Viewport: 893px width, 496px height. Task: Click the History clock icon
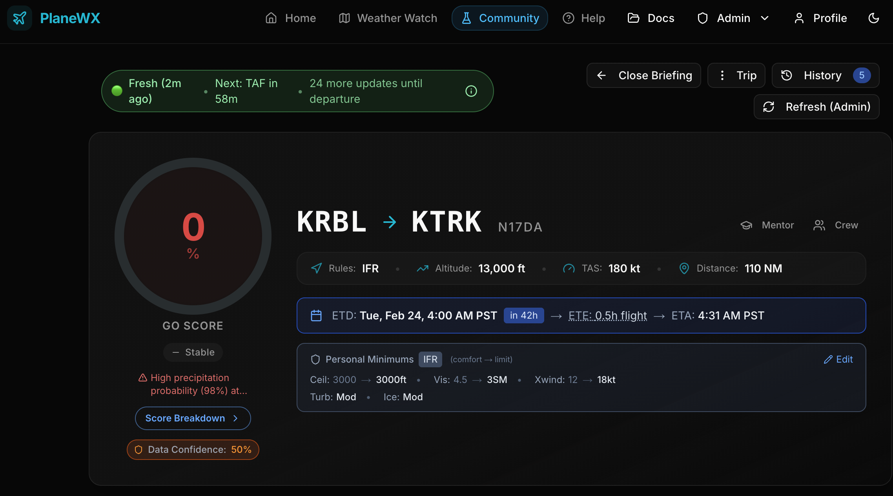[787, 75]
